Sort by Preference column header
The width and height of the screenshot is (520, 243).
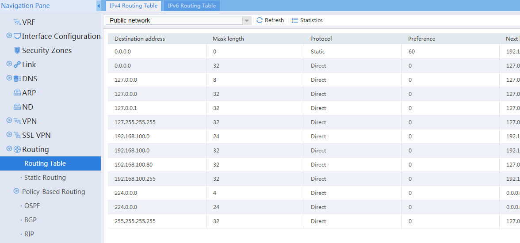tap(421, 39)
